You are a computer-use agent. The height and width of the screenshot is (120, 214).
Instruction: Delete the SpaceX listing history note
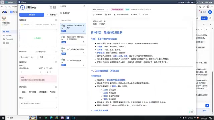pyautogui.click(x=84, y=42)
